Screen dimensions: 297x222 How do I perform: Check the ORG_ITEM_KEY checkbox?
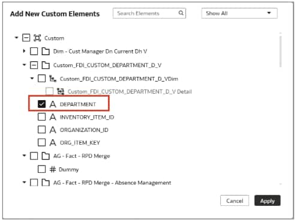click(x=41, y=142)
